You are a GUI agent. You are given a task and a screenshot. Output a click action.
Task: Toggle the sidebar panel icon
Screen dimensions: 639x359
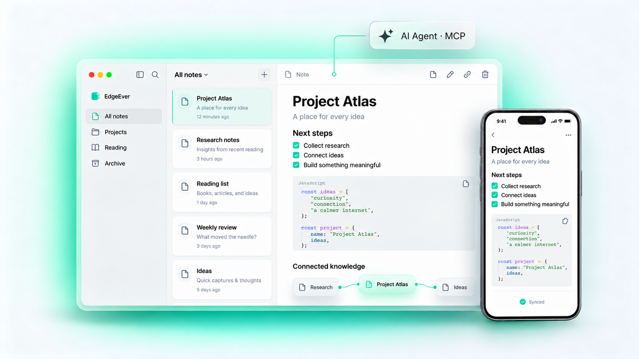tap(140, 75)
